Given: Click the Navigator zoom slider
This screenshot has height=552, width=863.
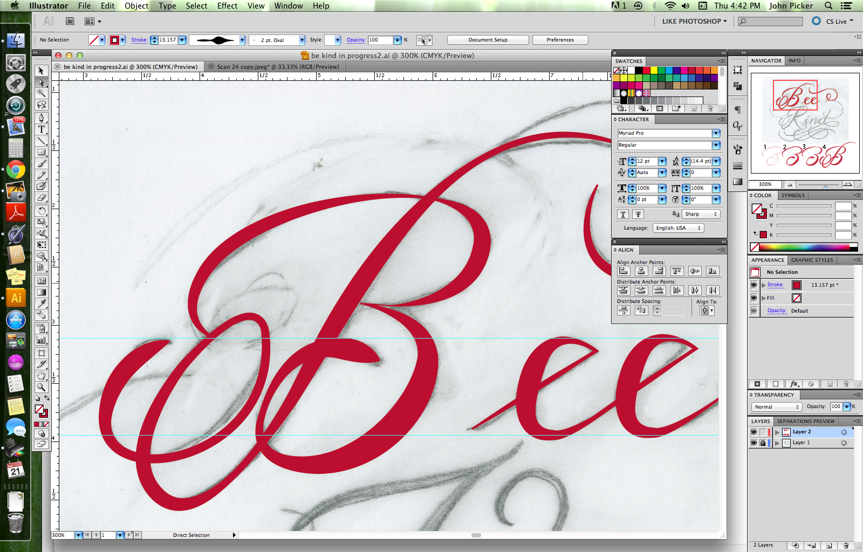Looking at the screenshot, I should point(825,184).
